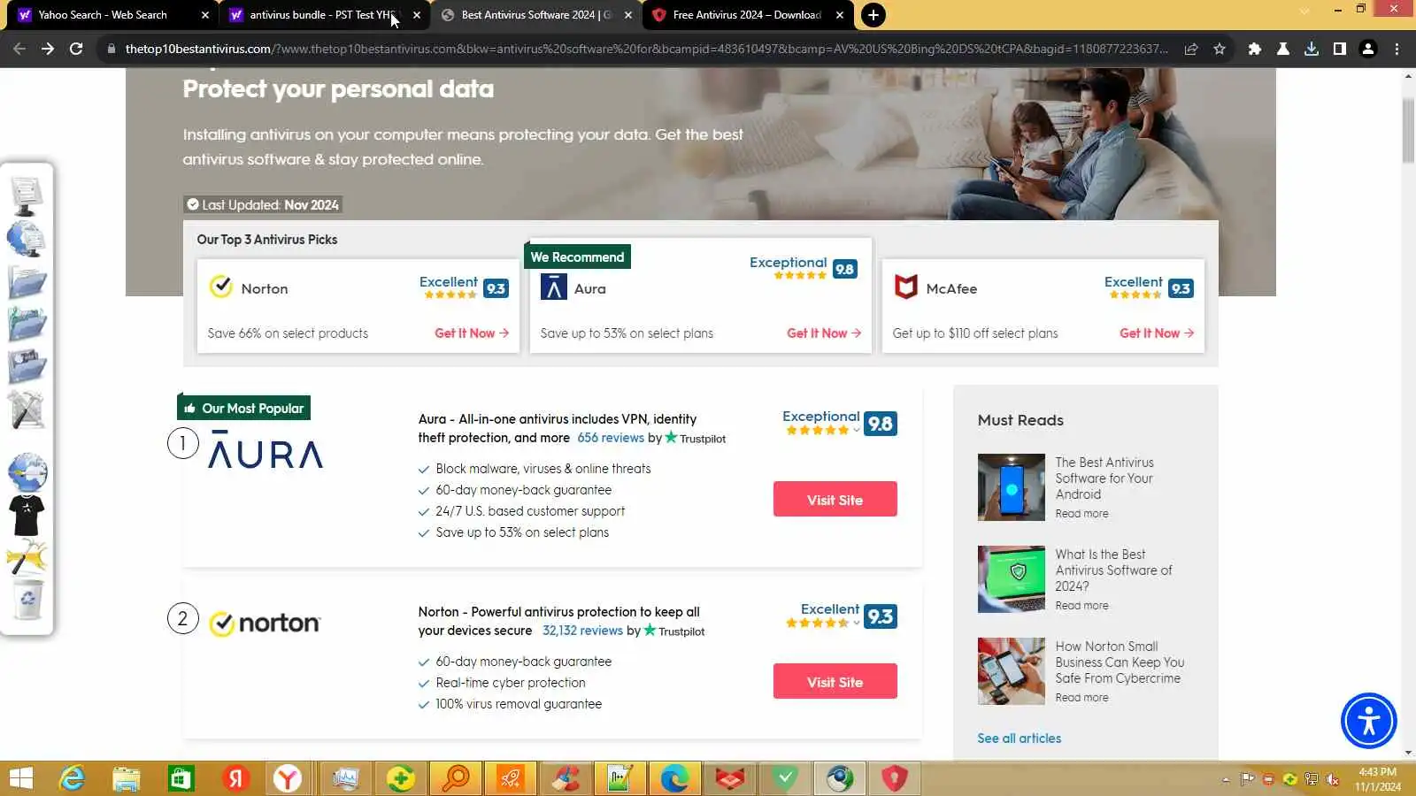
Task: Show hidden system tray icons arrow
Action: pos(1226,779)
